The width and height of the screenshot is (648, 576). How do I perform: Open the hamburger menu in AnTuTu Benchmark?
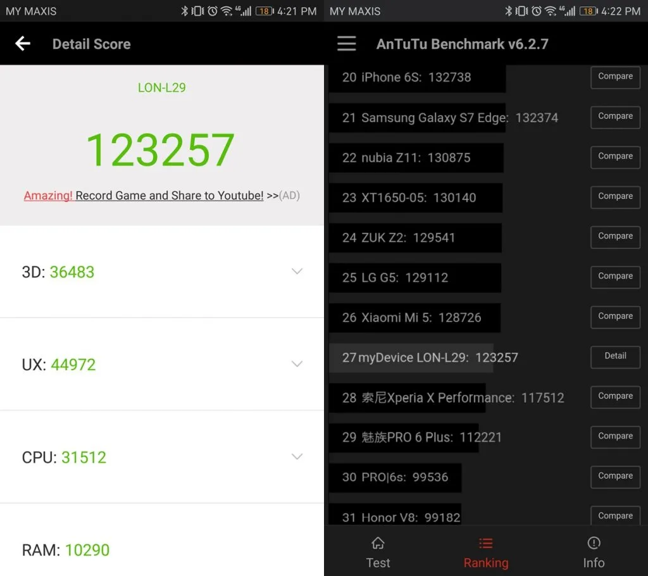tap(346, 44)
